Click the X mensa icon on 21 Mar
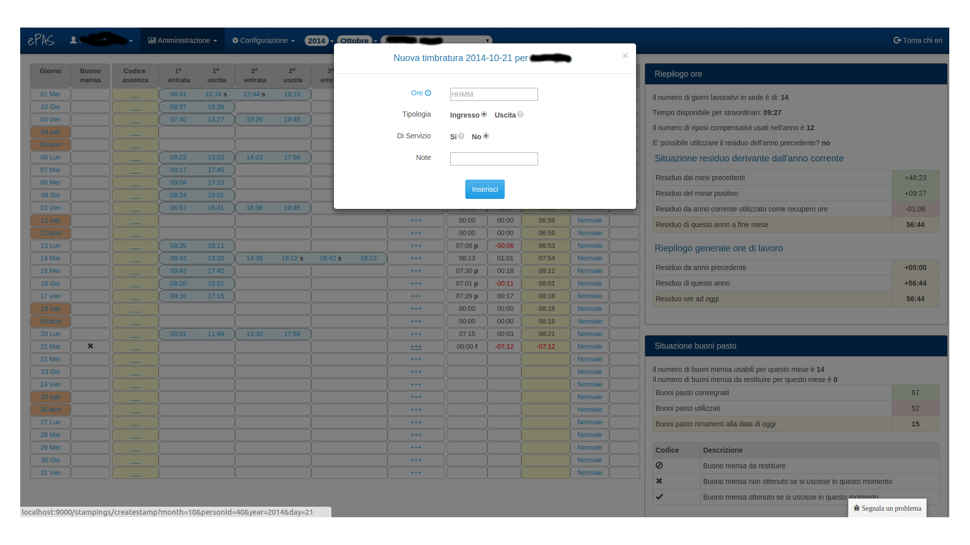970x545 pixels. (x=90, y=346)
